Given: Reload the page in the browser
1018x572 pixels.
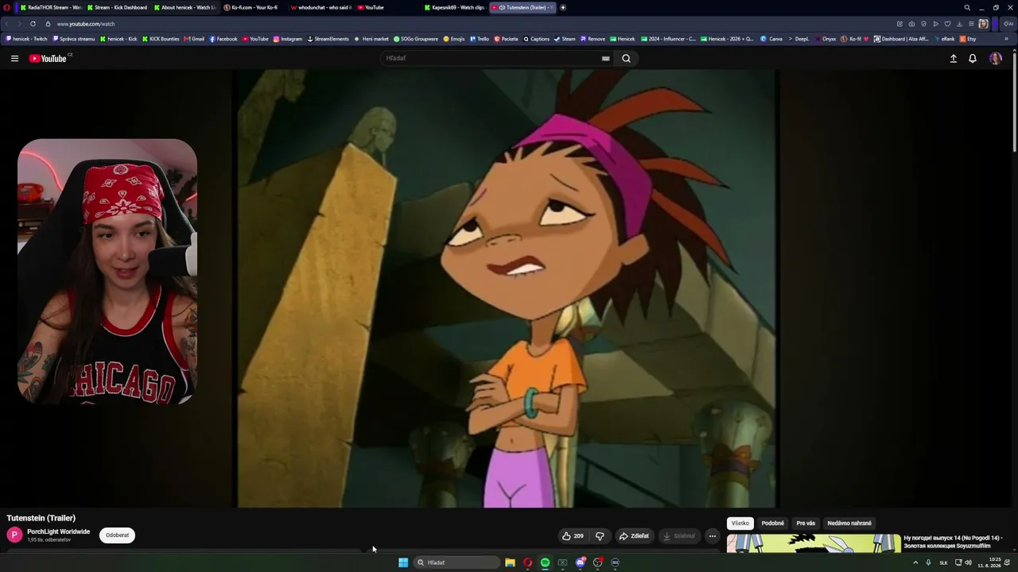Looking at the screenshot, I should click(x=33, y=24).
